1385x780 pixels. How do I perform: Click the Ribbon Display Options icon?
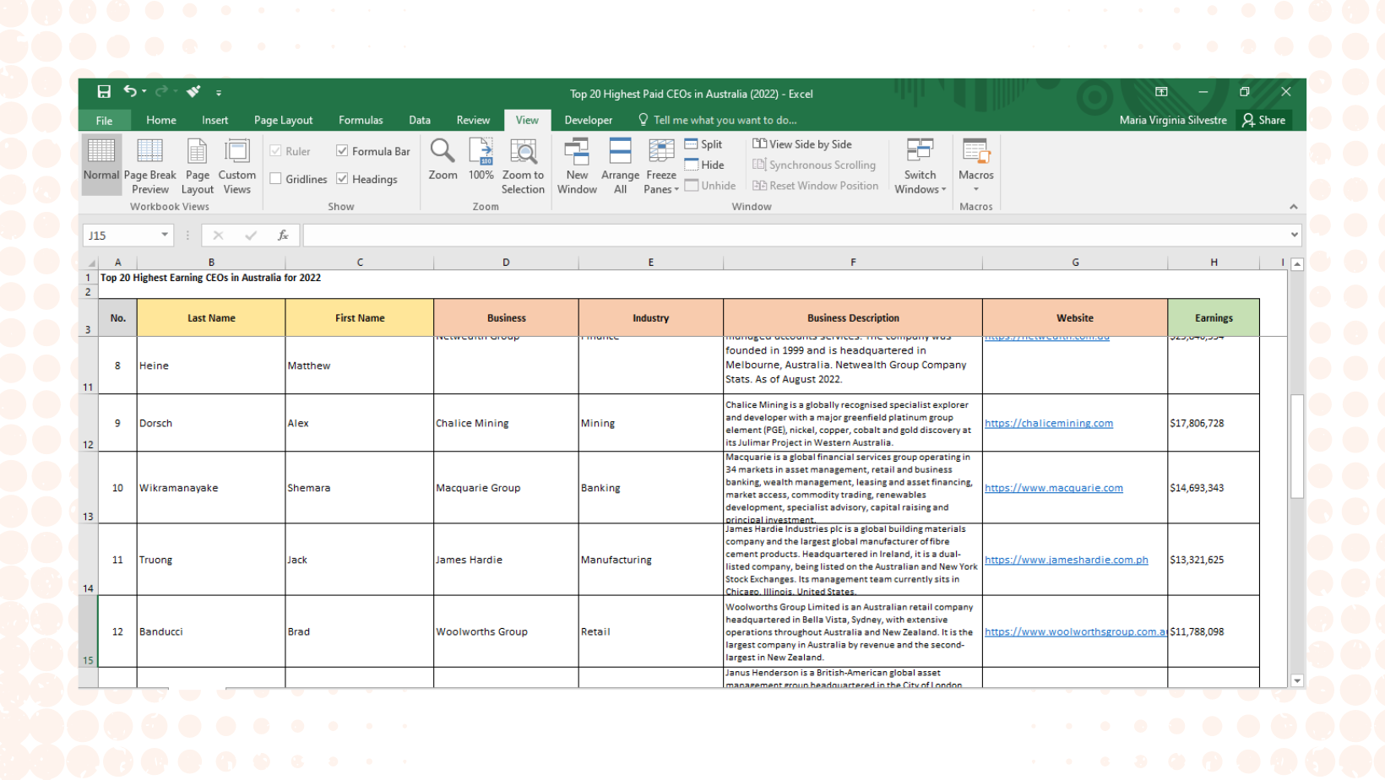pos(1161,92)
